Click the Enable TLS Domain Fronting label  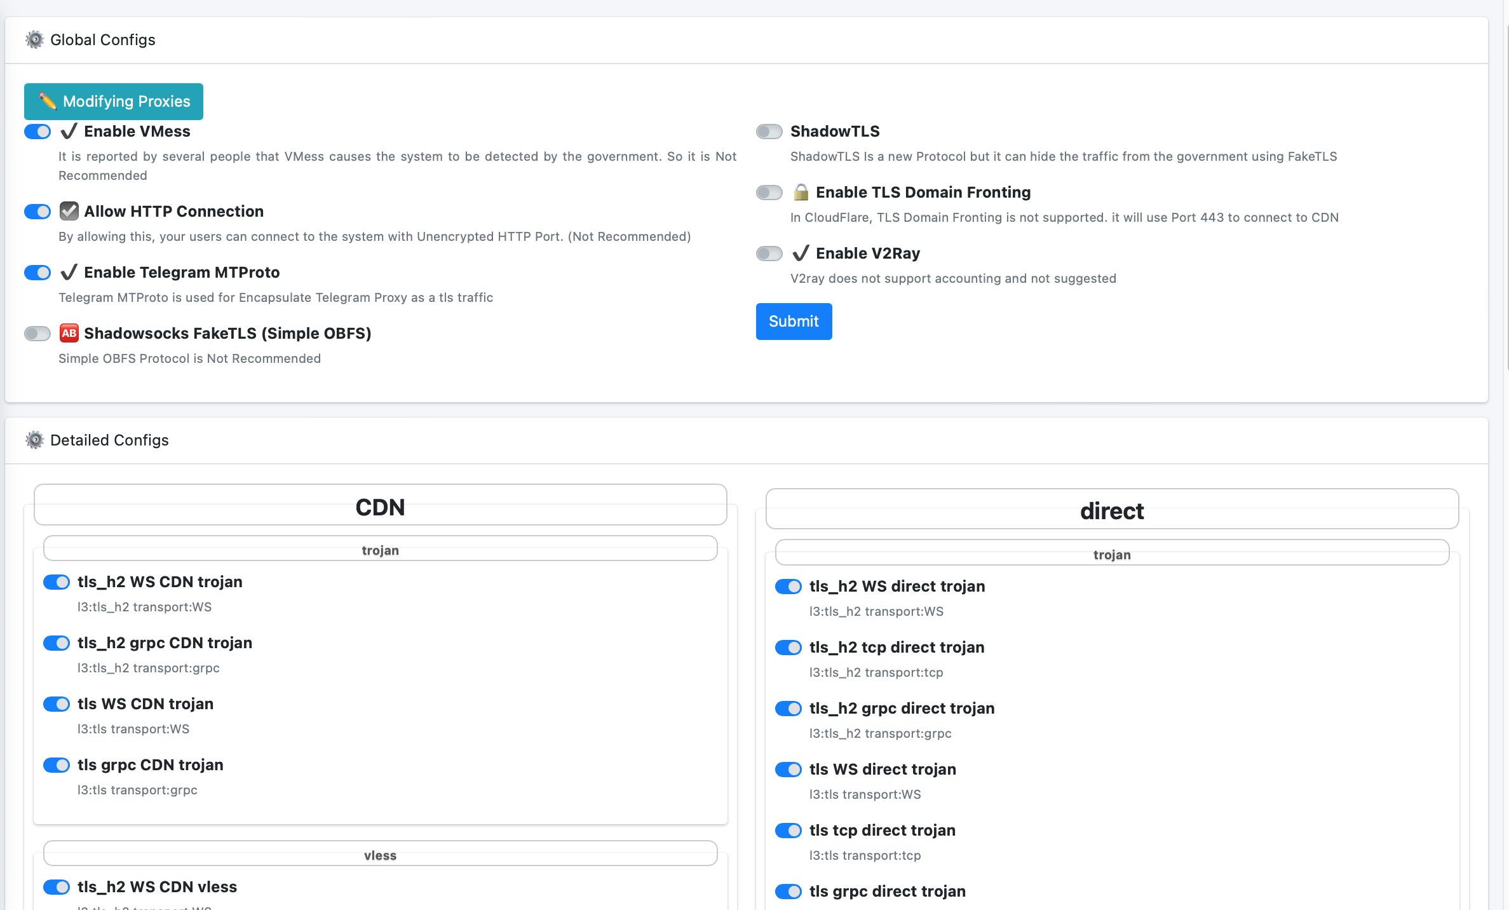coord(923,193)
